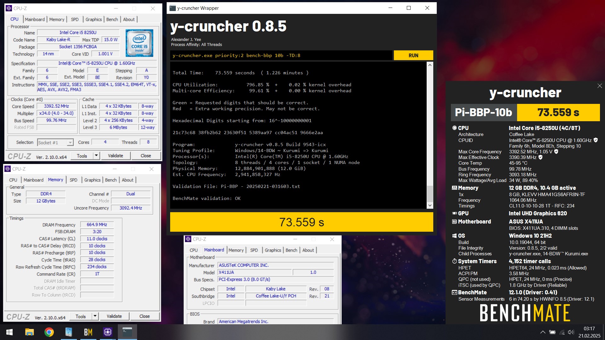
Task: Open File Explorer from the taskbar
Action: 29,332
